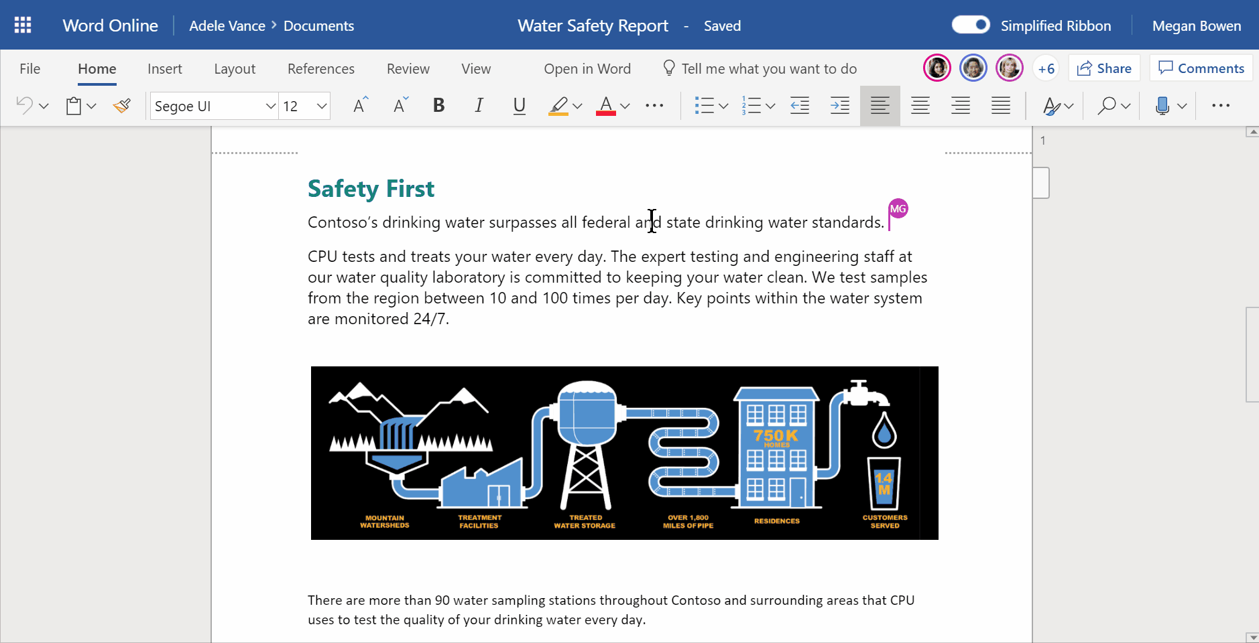Expand the Dictate language dropdown arrow
Screen dimensions: 1259x643
(1182, 106)
